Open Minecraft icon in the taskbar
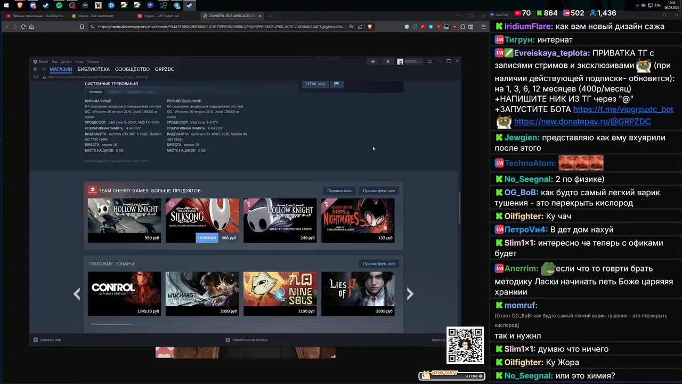 (x=99, y=5)
